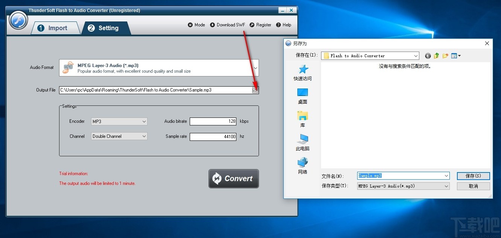
Task: Click the Up one level folder icon
Action: click(x=436, y=55)
